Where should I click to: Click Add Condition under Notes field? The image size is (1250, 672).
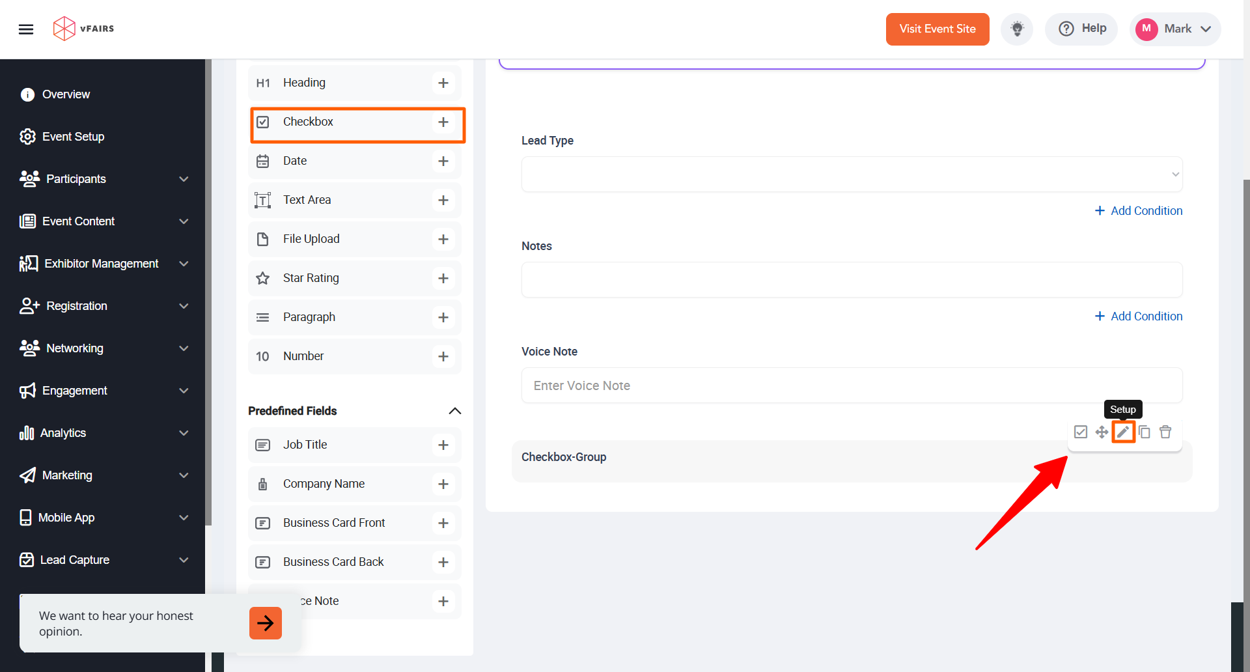[1139, 316]
